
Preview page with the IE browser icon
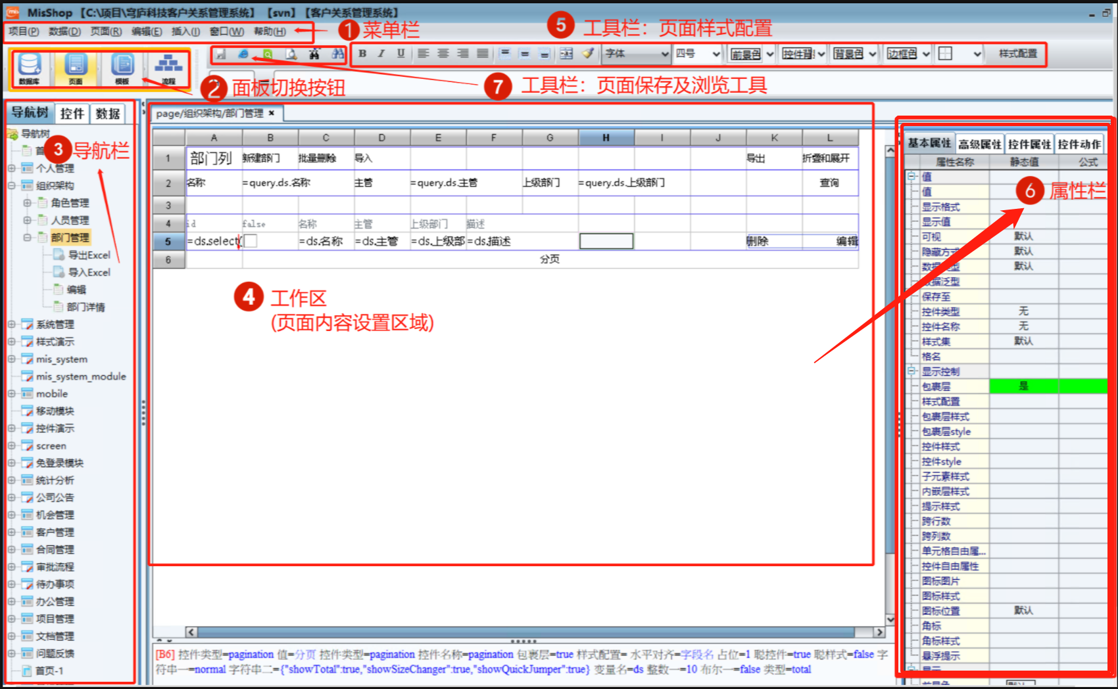tap(243, 54)
